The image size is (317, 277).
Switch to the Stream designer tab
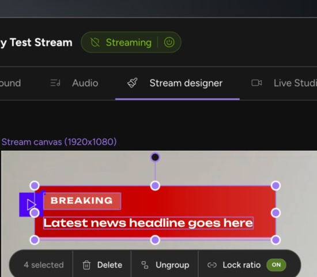coord(178,83)
